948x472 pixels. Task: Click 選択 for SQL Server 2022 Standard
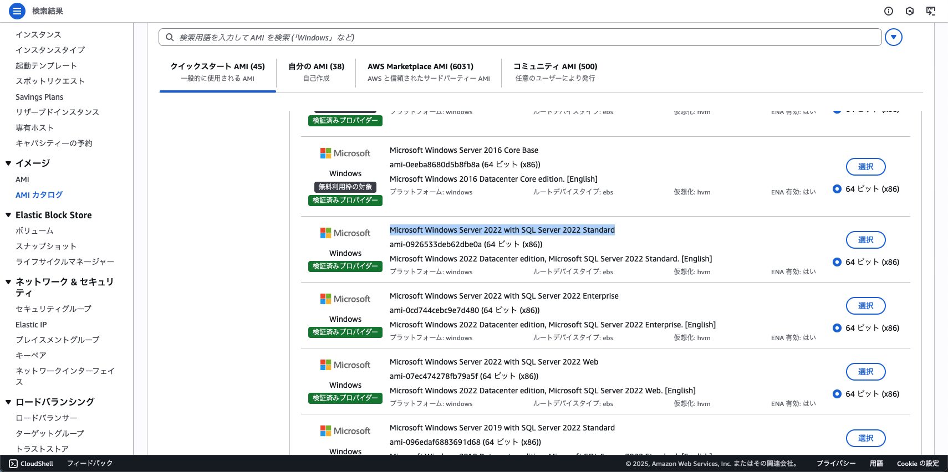click(x=865, y=240)
